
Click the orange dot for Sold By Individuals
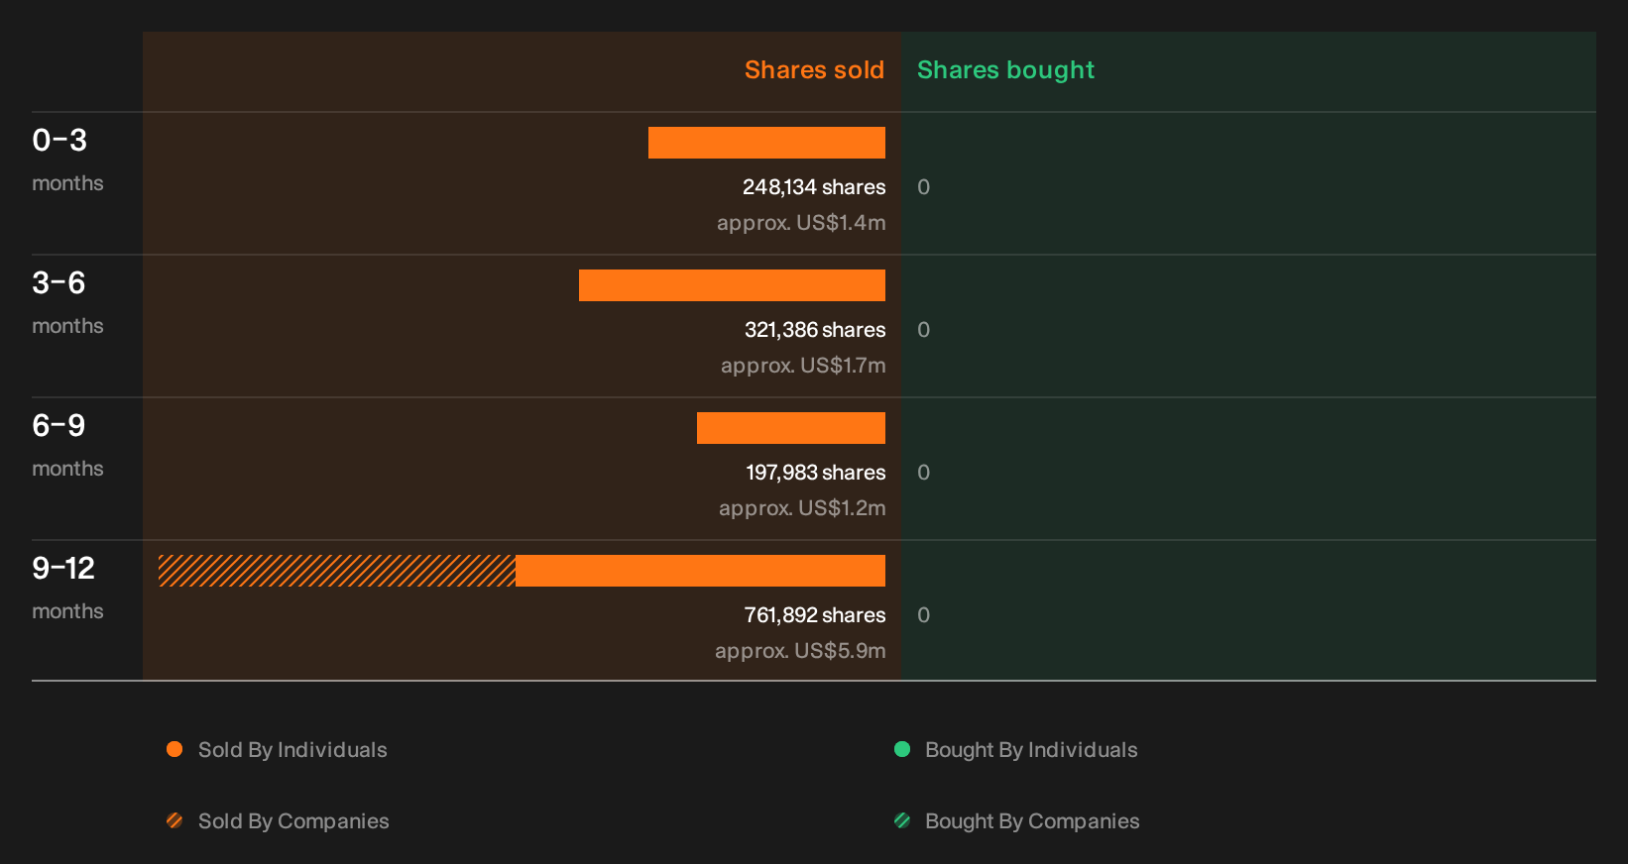[174, 749]
